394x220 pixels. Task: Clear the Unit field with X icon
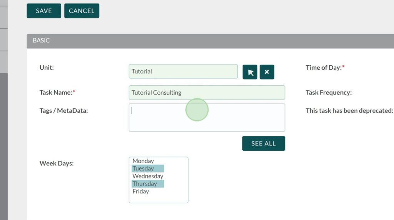[267, 72]
